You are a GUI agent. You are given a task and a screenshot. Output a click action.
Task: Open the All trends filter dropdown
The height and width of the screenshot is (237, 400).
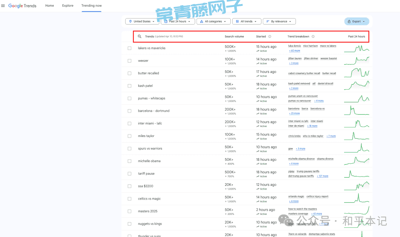point(247,21)
